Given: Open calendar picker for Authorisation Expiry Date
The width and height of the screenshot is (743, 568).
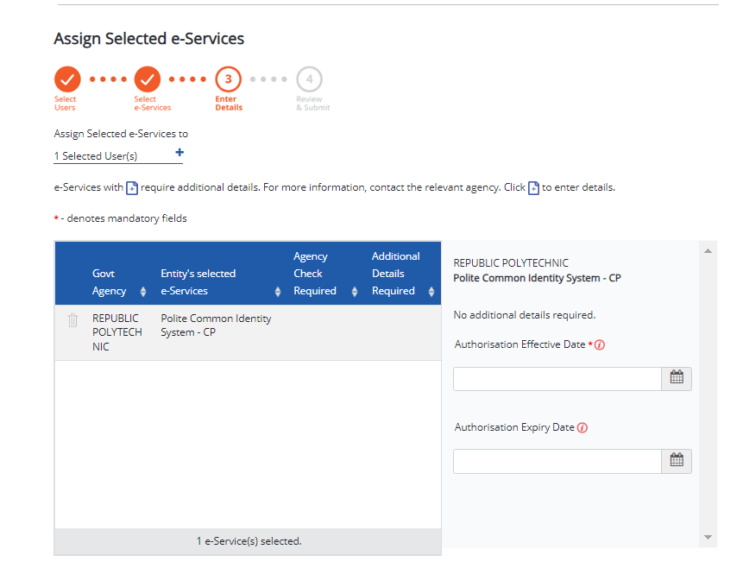Looking at the screenshot, I should click(x=677, y=461).
